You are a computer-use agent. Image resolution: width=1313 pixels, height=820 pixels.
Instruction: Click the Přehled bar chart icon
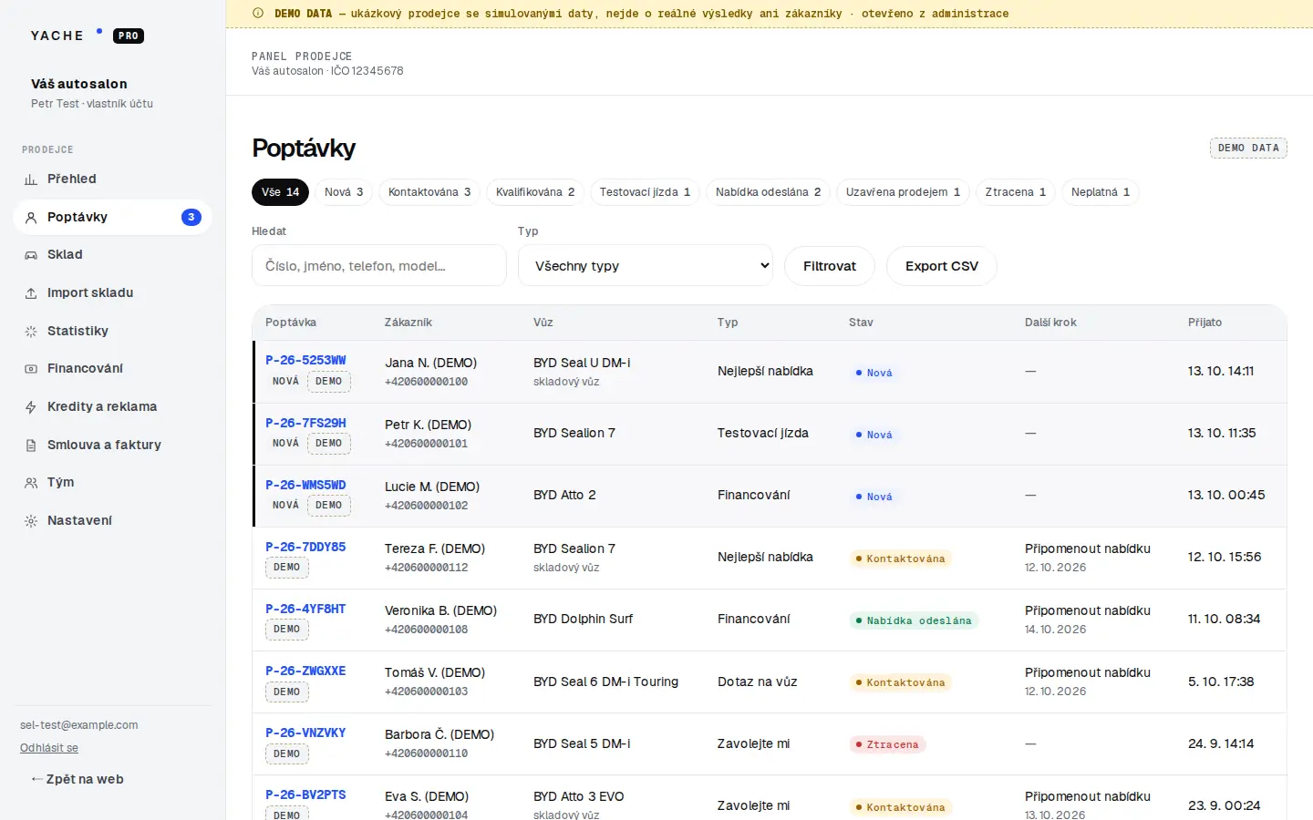tap(31, 179)
